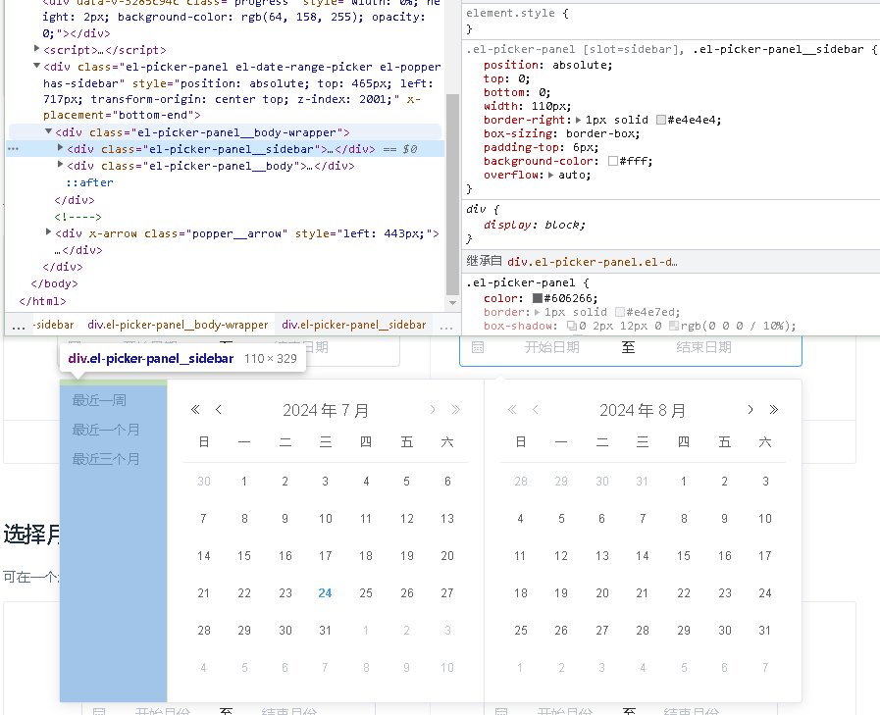Expand the el-picker-panel__body div
The width and height of the screenshot is (880, 715).
60,165
